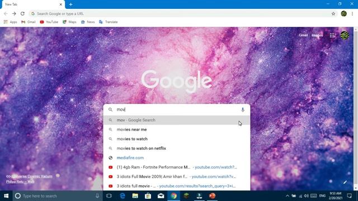Open Google apps grid launcher
The image size is (358, 201).
point(332,35)
